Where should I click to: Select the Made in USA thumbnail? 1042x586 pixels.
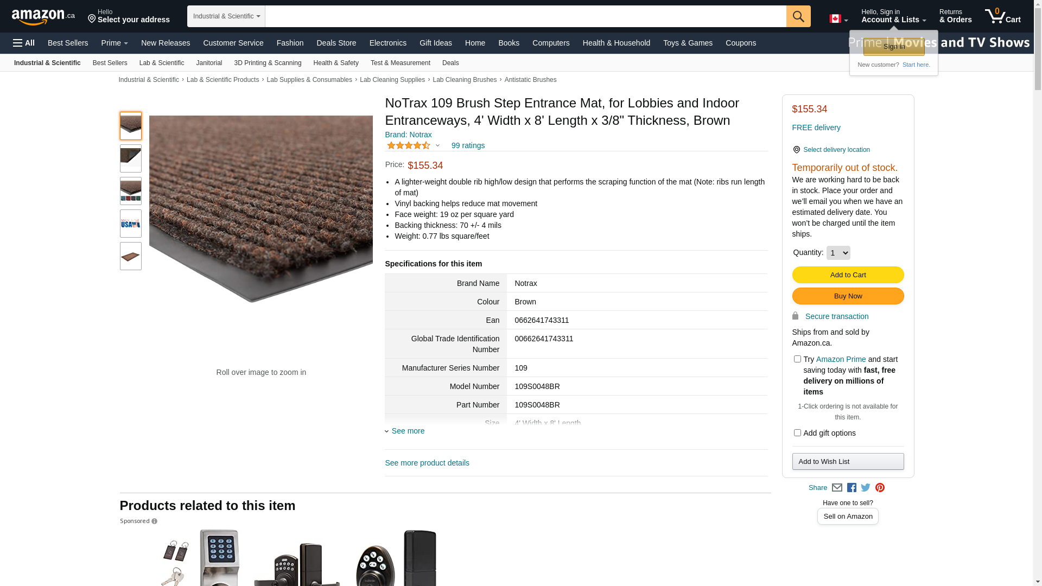tap(131, 224)
